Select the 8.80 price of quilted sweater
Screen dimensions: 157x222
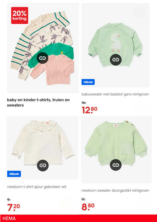pyautogui.click(x=88, y=207)
